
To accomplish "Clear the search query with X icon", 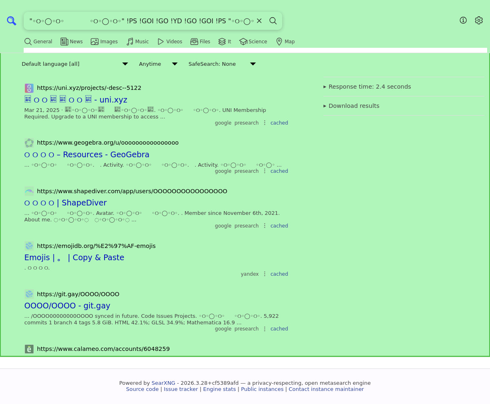I will (x=259, y=21).
